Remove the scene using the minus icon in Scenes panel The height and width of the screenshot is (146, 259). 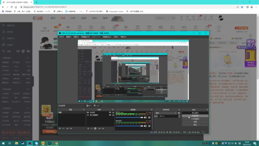(x=63, y=128)
